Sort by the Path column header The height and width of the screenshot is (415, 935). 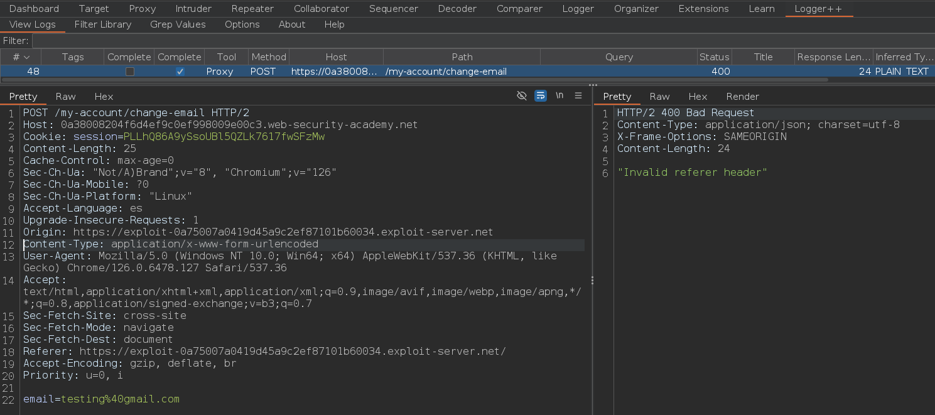462,57
